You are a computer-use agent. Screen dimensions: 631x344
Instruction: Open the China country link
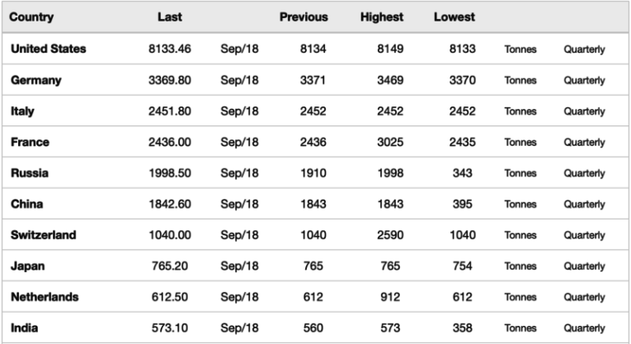coord(26,205)
